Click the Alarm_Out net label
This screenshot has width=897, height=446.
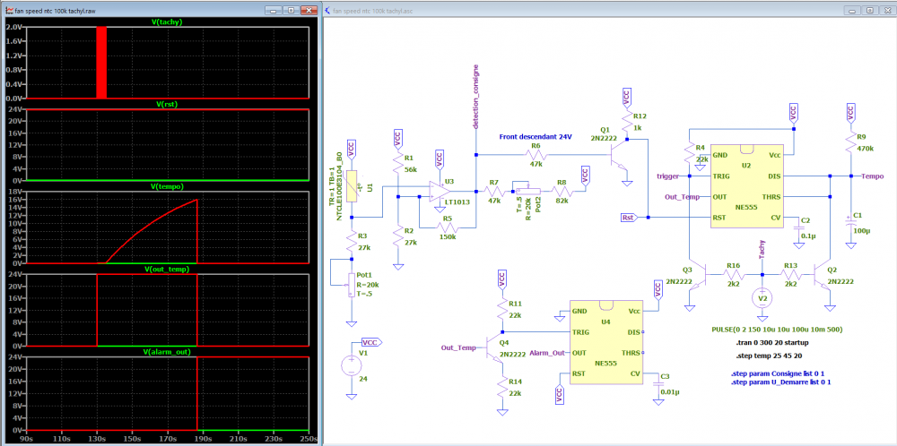pos(548,353)
